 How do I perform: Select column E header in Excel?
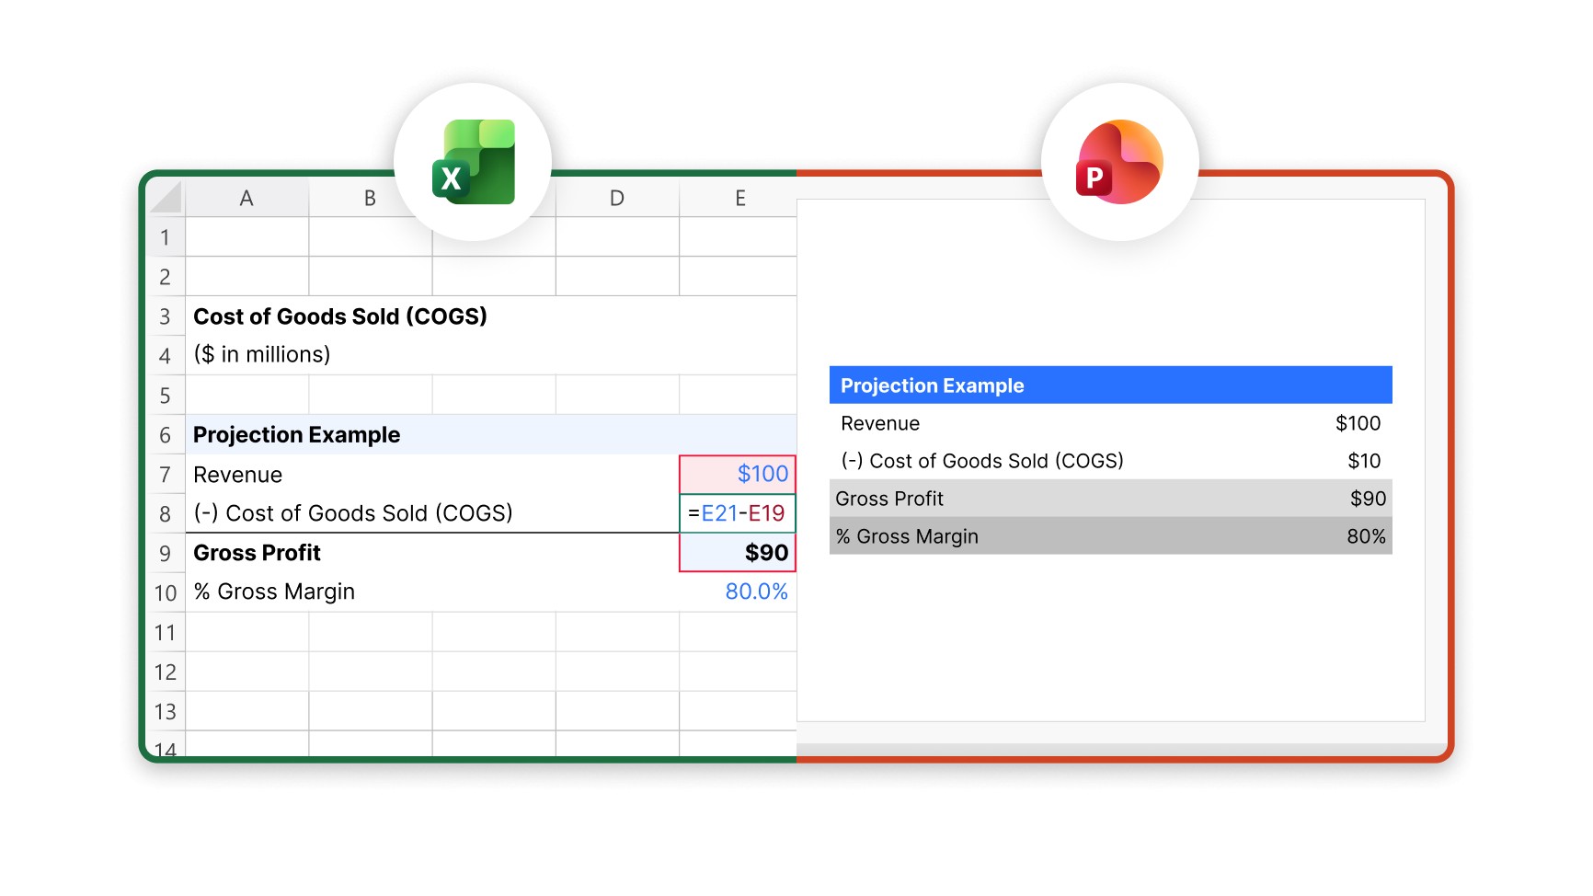[739, 198]
